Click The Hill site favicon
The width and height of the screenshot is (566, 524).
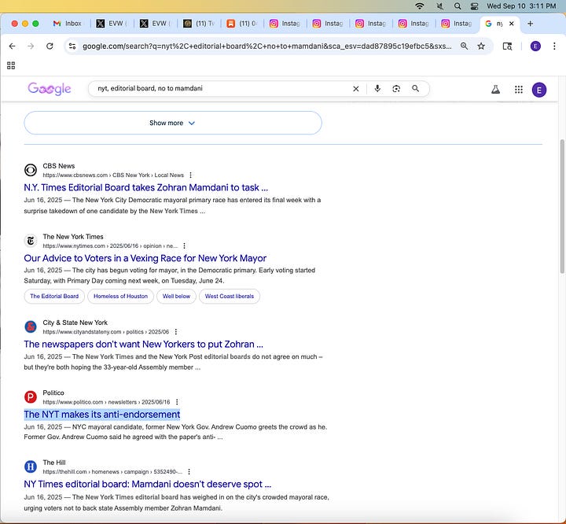tap(31, 467)
